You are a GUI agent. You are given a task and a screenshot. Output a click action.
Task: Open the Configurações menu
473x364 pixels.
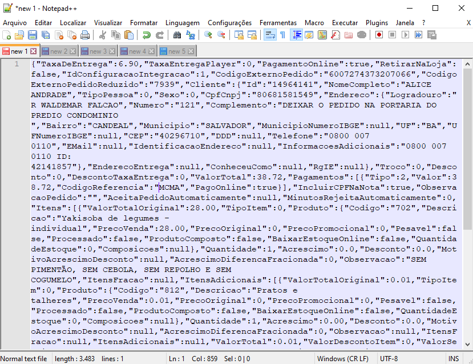tap(229, 23)
